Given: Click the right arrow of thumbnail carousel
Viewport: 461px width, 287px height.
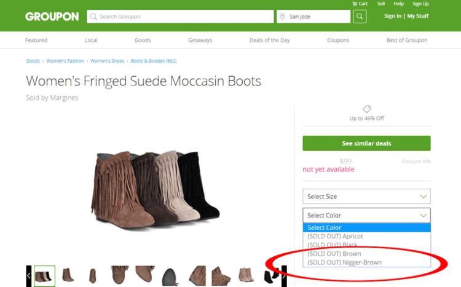Looking at the screenshot, I should point(284,276).
